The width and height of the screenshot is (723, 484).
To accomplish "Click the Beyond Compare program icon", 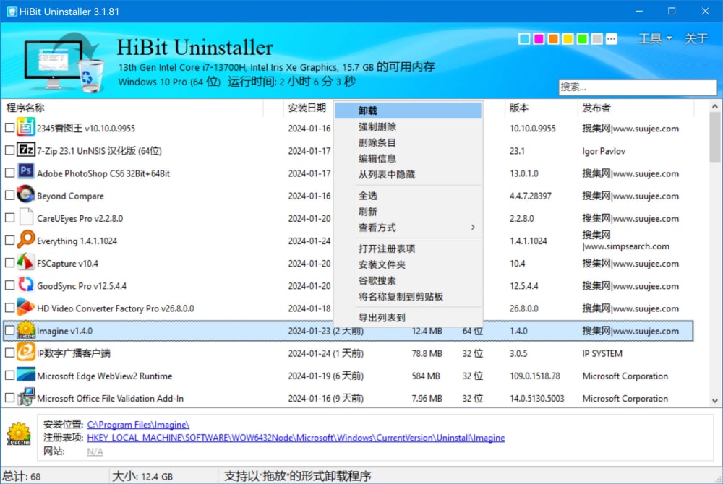I will pyautogui.click(x=26, y=194).
